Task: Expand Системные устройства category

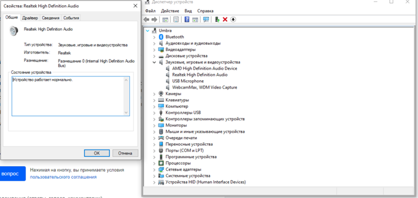Action: (x=154, y=176)
